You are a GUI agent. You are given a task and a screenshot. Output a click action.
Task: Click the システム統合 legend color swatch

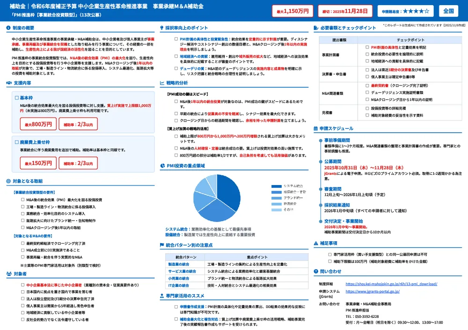coord(276,186)
